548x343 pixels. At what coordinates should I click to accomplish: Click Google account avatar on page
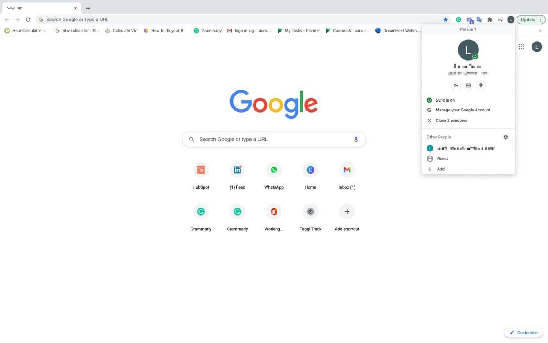point(537,47)
